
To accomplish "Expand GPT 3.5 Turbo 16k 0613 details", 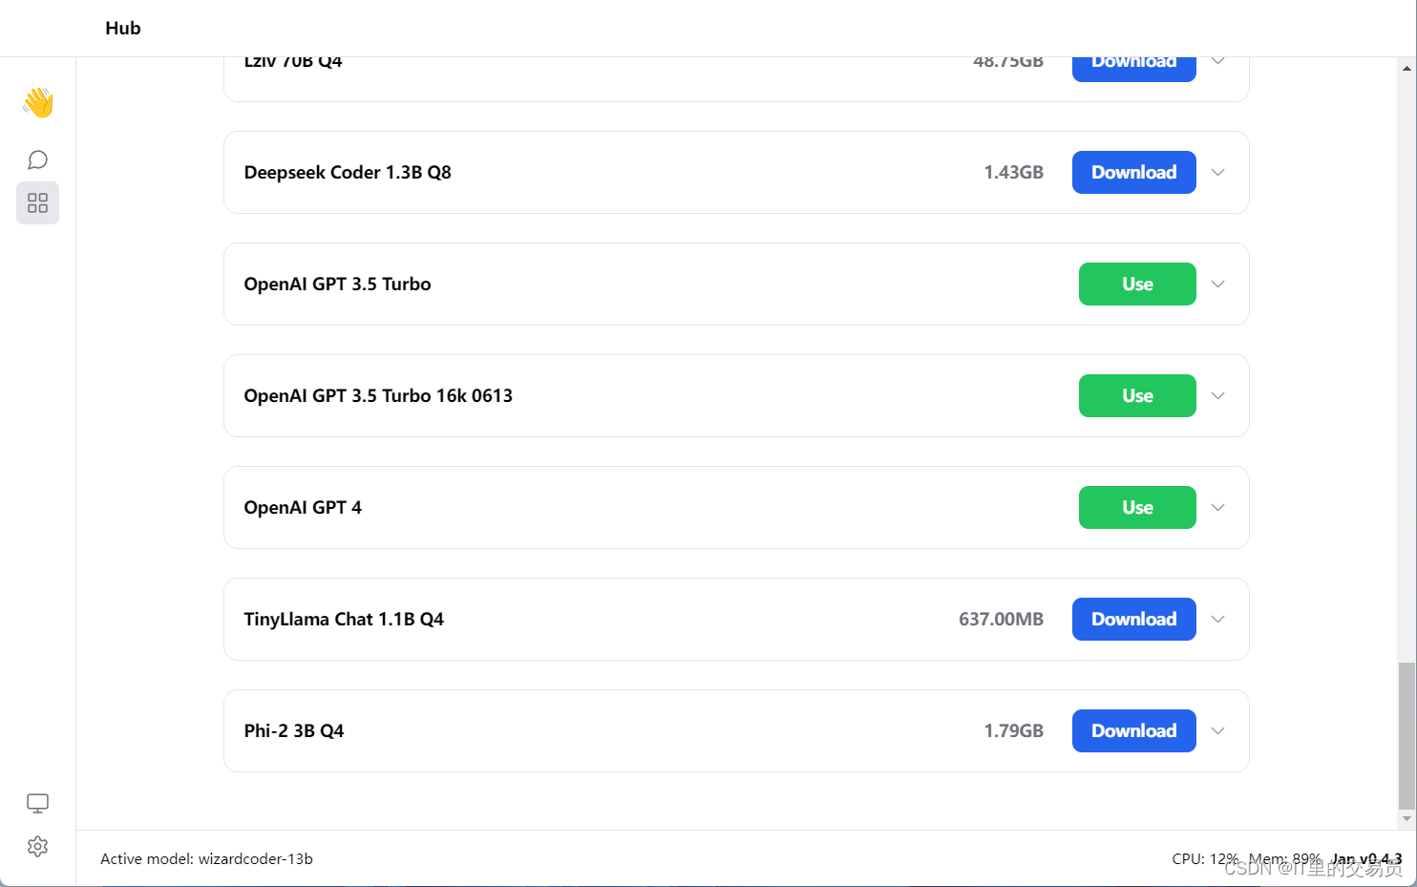I will pyautogui.click(x=1218, y=396).
